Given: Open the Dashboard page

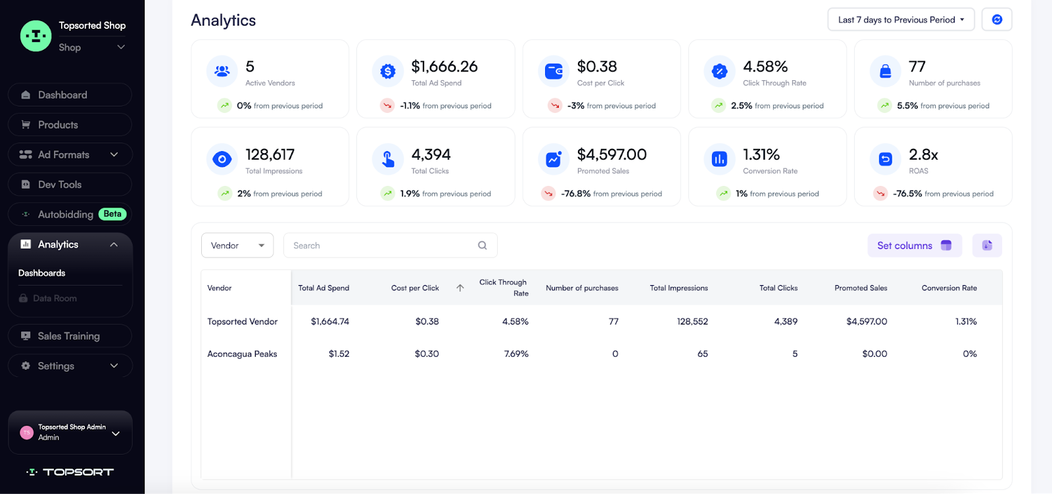Looking at the screenshot, I should 70,95.
